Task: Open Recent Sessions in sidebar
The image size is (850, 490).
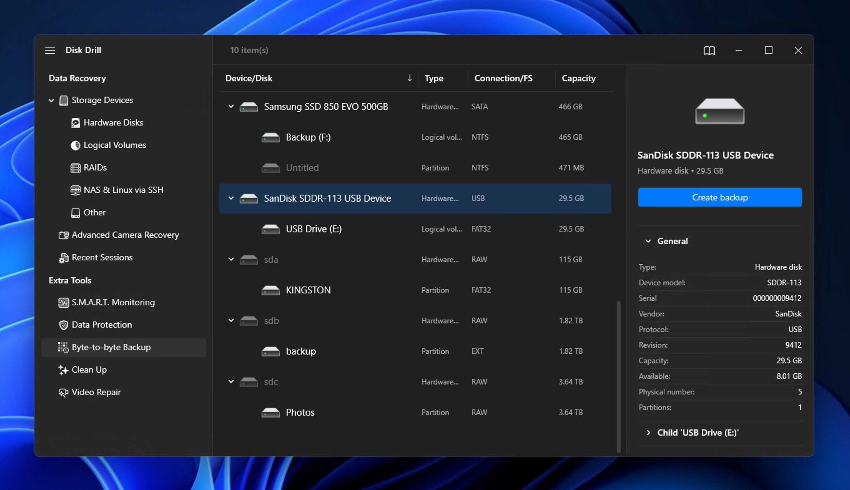Action: (x=102, y=257)
